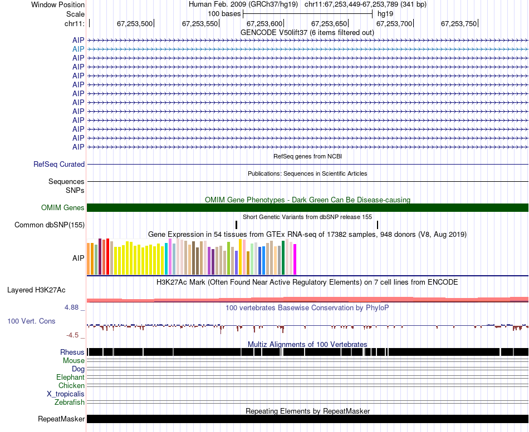This screenshot has height=432, width=529.
Task: Click the black Rhesus alignment block track
Action: coord(308,352)
